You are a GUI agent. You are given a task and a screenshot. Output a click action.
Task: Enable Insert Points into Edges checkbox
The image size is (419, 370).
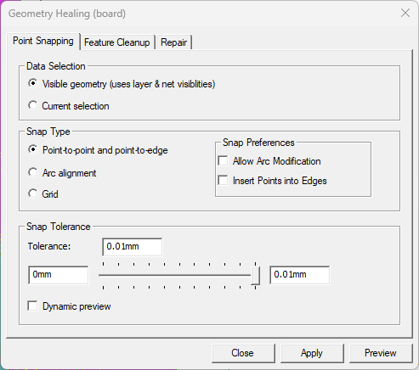point(223,181)
